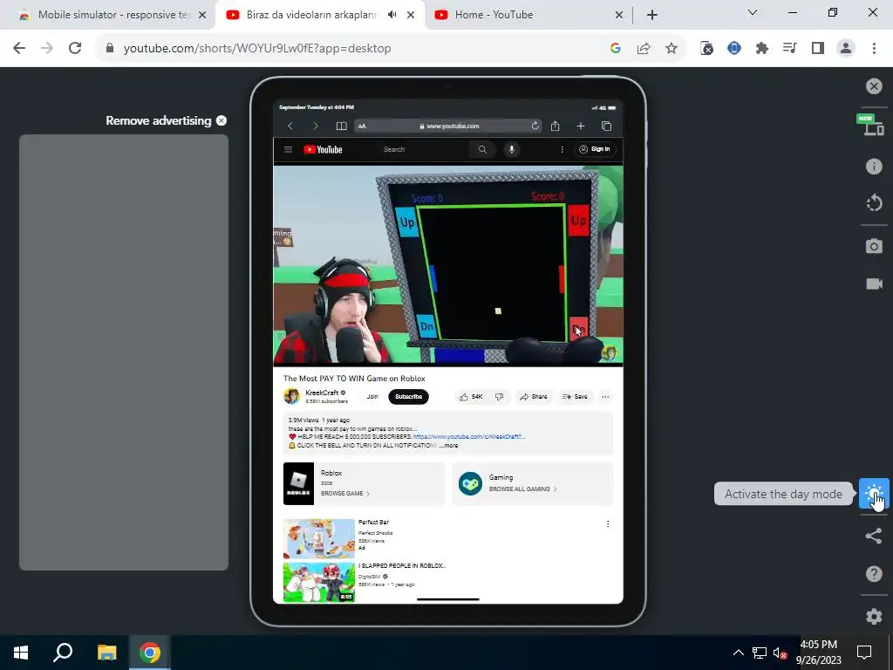This screenshot has height=670, width=893.
Task: Open the device info icon in sidebar
Action: click(874, 166)
